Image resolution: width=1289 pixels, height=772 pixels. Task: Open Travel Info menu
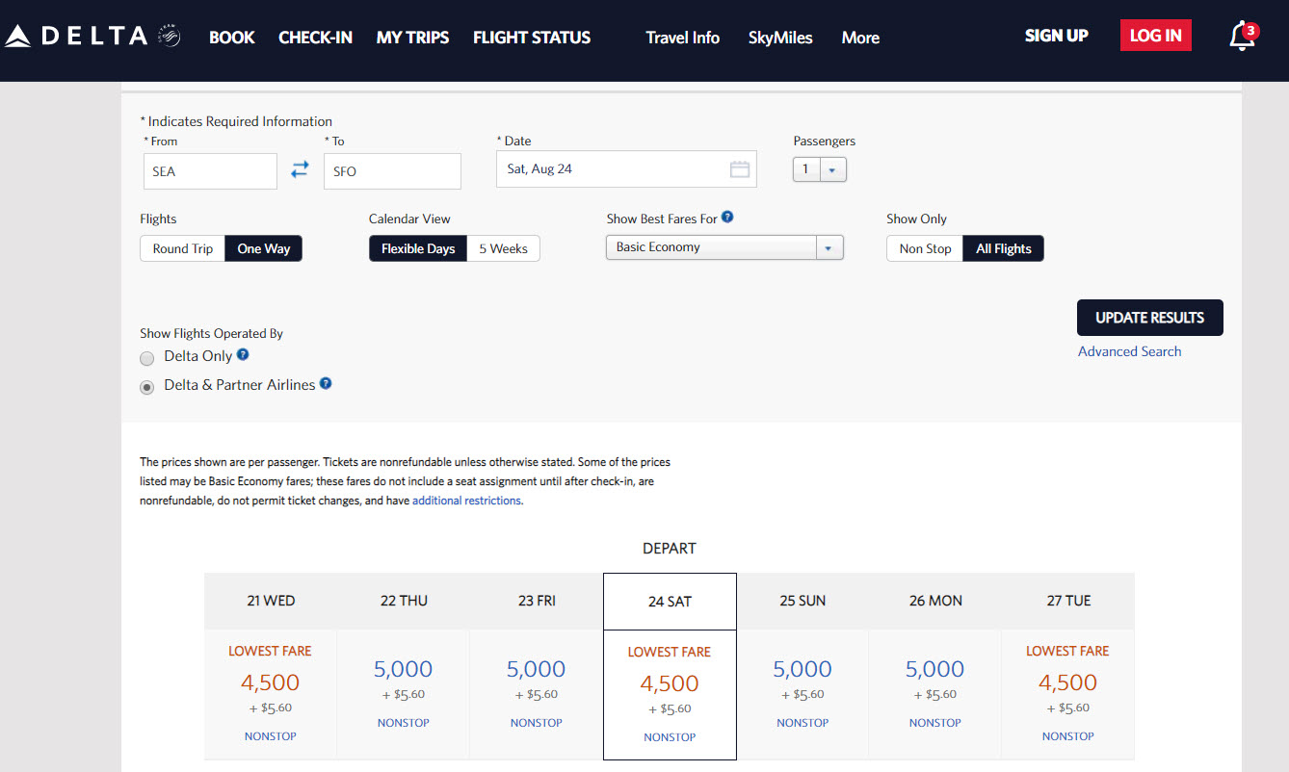[x=683, y=38]
